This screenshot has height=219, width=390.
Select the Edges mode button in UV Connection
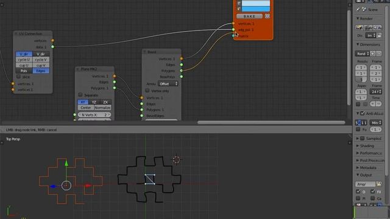(41, 71)
